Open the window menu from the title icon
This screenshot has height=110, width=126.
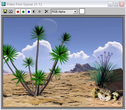[x=3, y=4]
